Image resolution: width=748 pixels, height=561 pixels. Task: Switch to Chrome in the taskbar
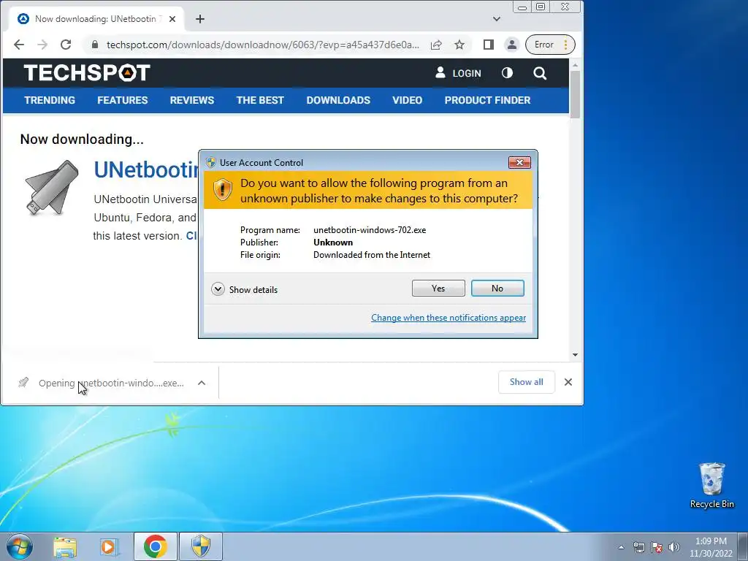click(x=155, y=546)
